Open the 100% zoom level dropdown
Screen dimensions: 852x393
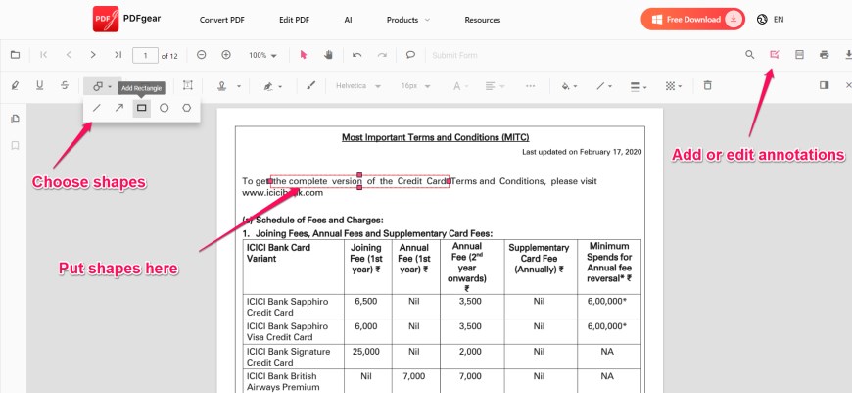[262, 55]
